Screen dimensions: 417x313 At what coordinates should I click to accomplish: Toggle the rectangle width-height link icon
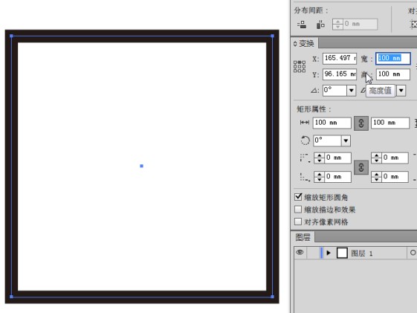tap(361, 123)
